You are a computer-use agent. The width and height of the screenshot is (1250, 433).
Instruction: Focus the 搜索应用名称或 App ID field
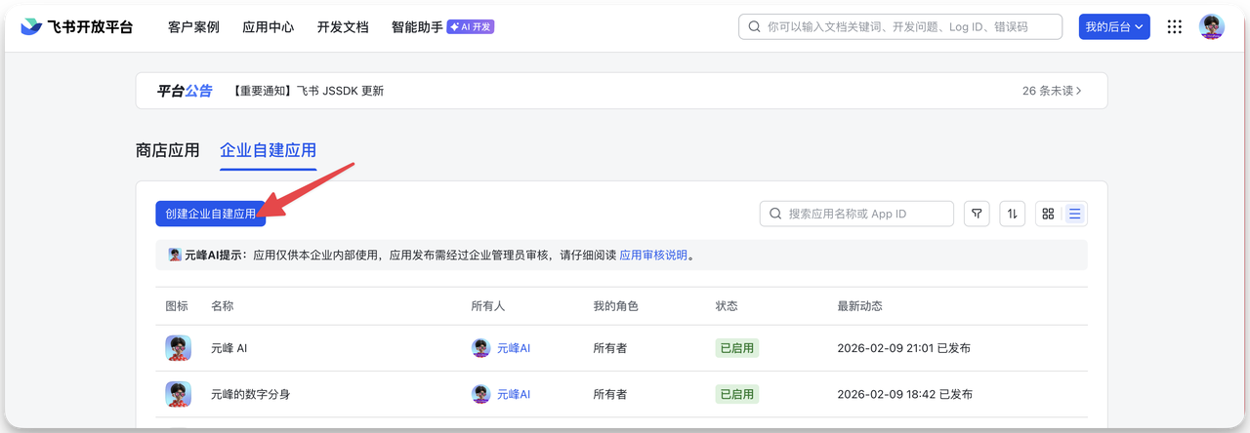click(856, 214)
